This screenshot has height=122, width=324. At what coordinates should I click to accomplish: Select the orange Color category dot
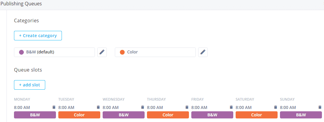point(122,52)
